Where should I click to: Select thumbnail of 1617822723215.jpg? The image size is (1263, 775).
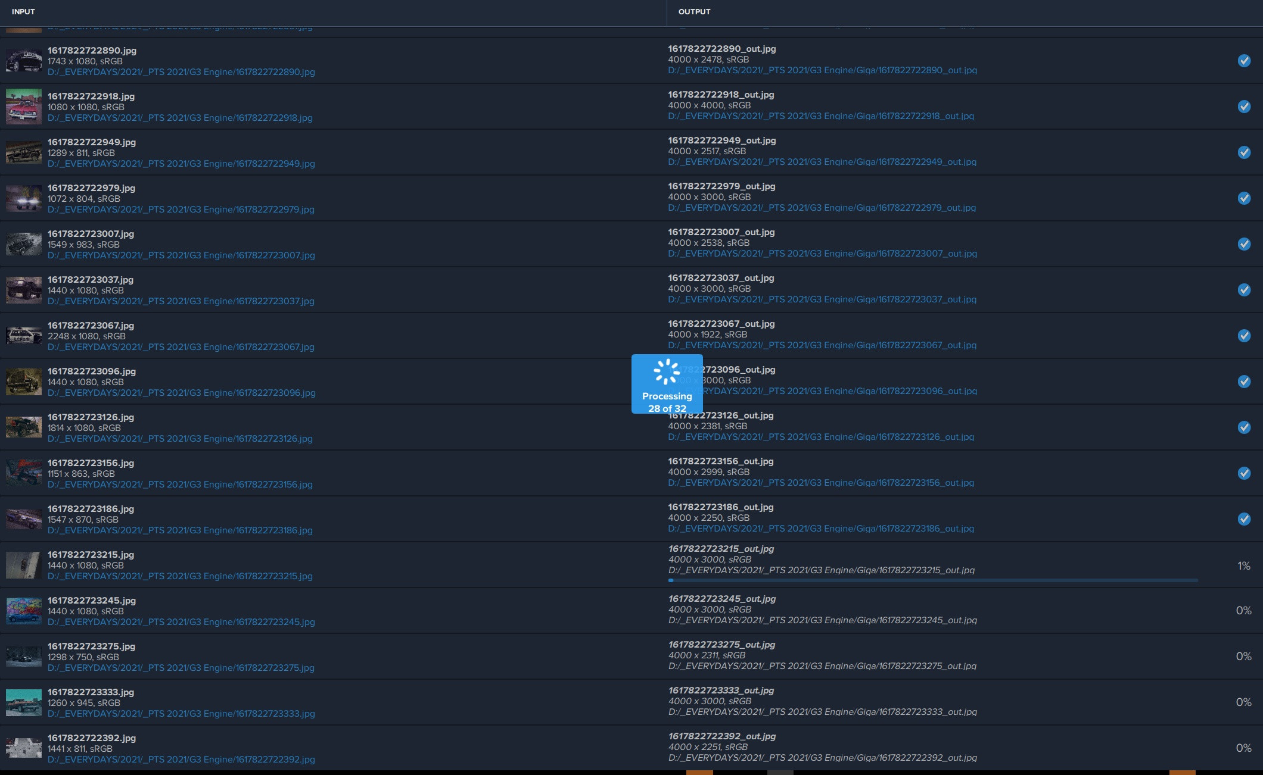[24, 565]
